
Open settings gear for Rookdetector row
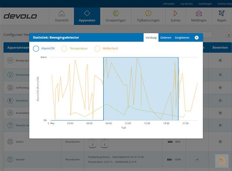tap(220, 113)
